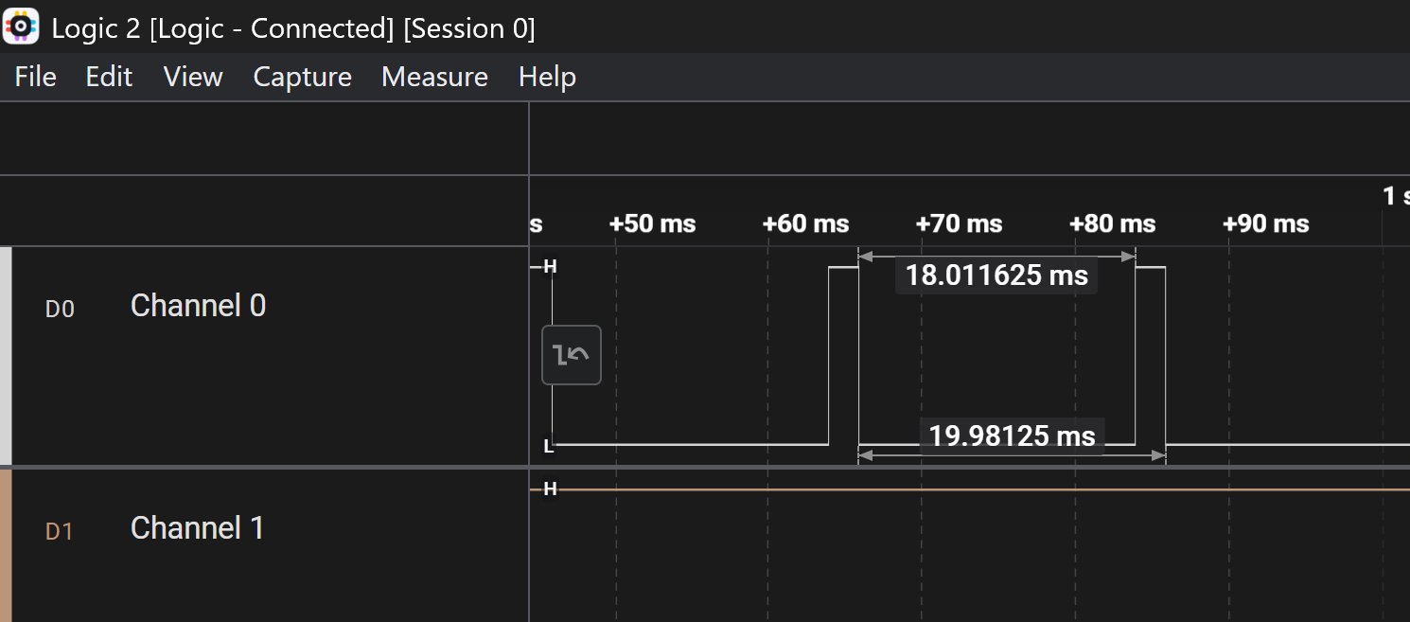
Task: Click Channel 0's light gray color bar
Action: 6,356
